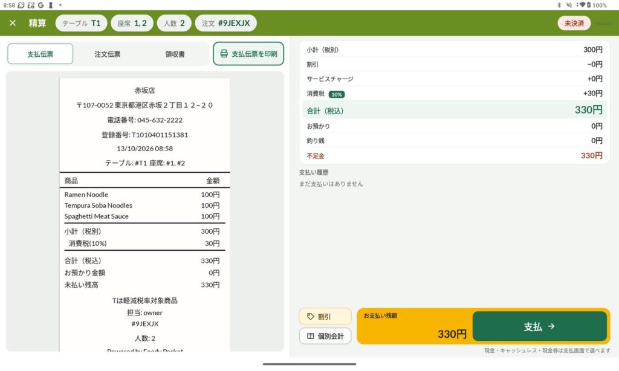Click the まだ支払いはありません message
Image resolution: width=619 pixels, height=371 pixels.
point(331,184)
